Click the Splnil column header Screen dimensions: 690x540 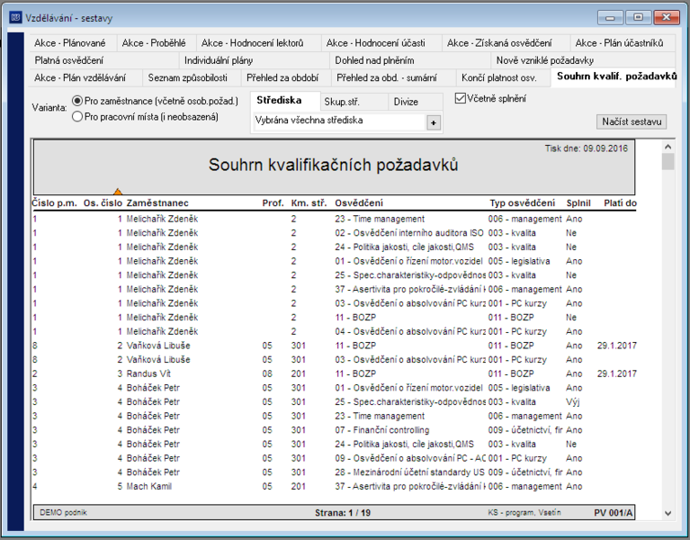578,203
